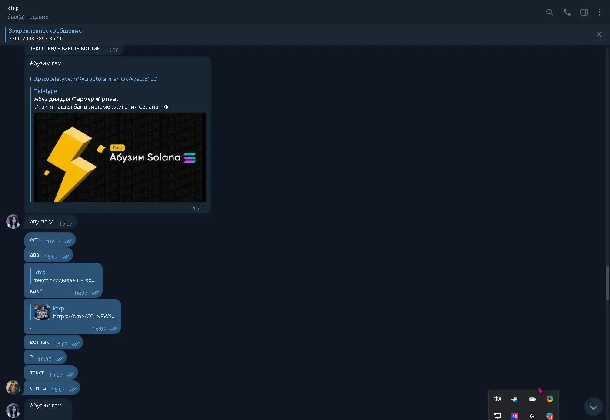Select the '?' message bubble

pos(45,357)
